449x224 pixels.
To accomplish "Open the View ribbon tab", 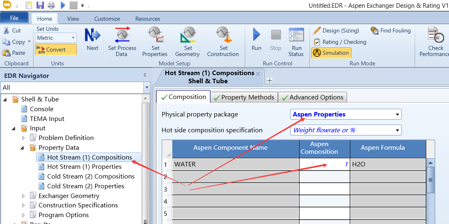I will (x=73, y=19).
